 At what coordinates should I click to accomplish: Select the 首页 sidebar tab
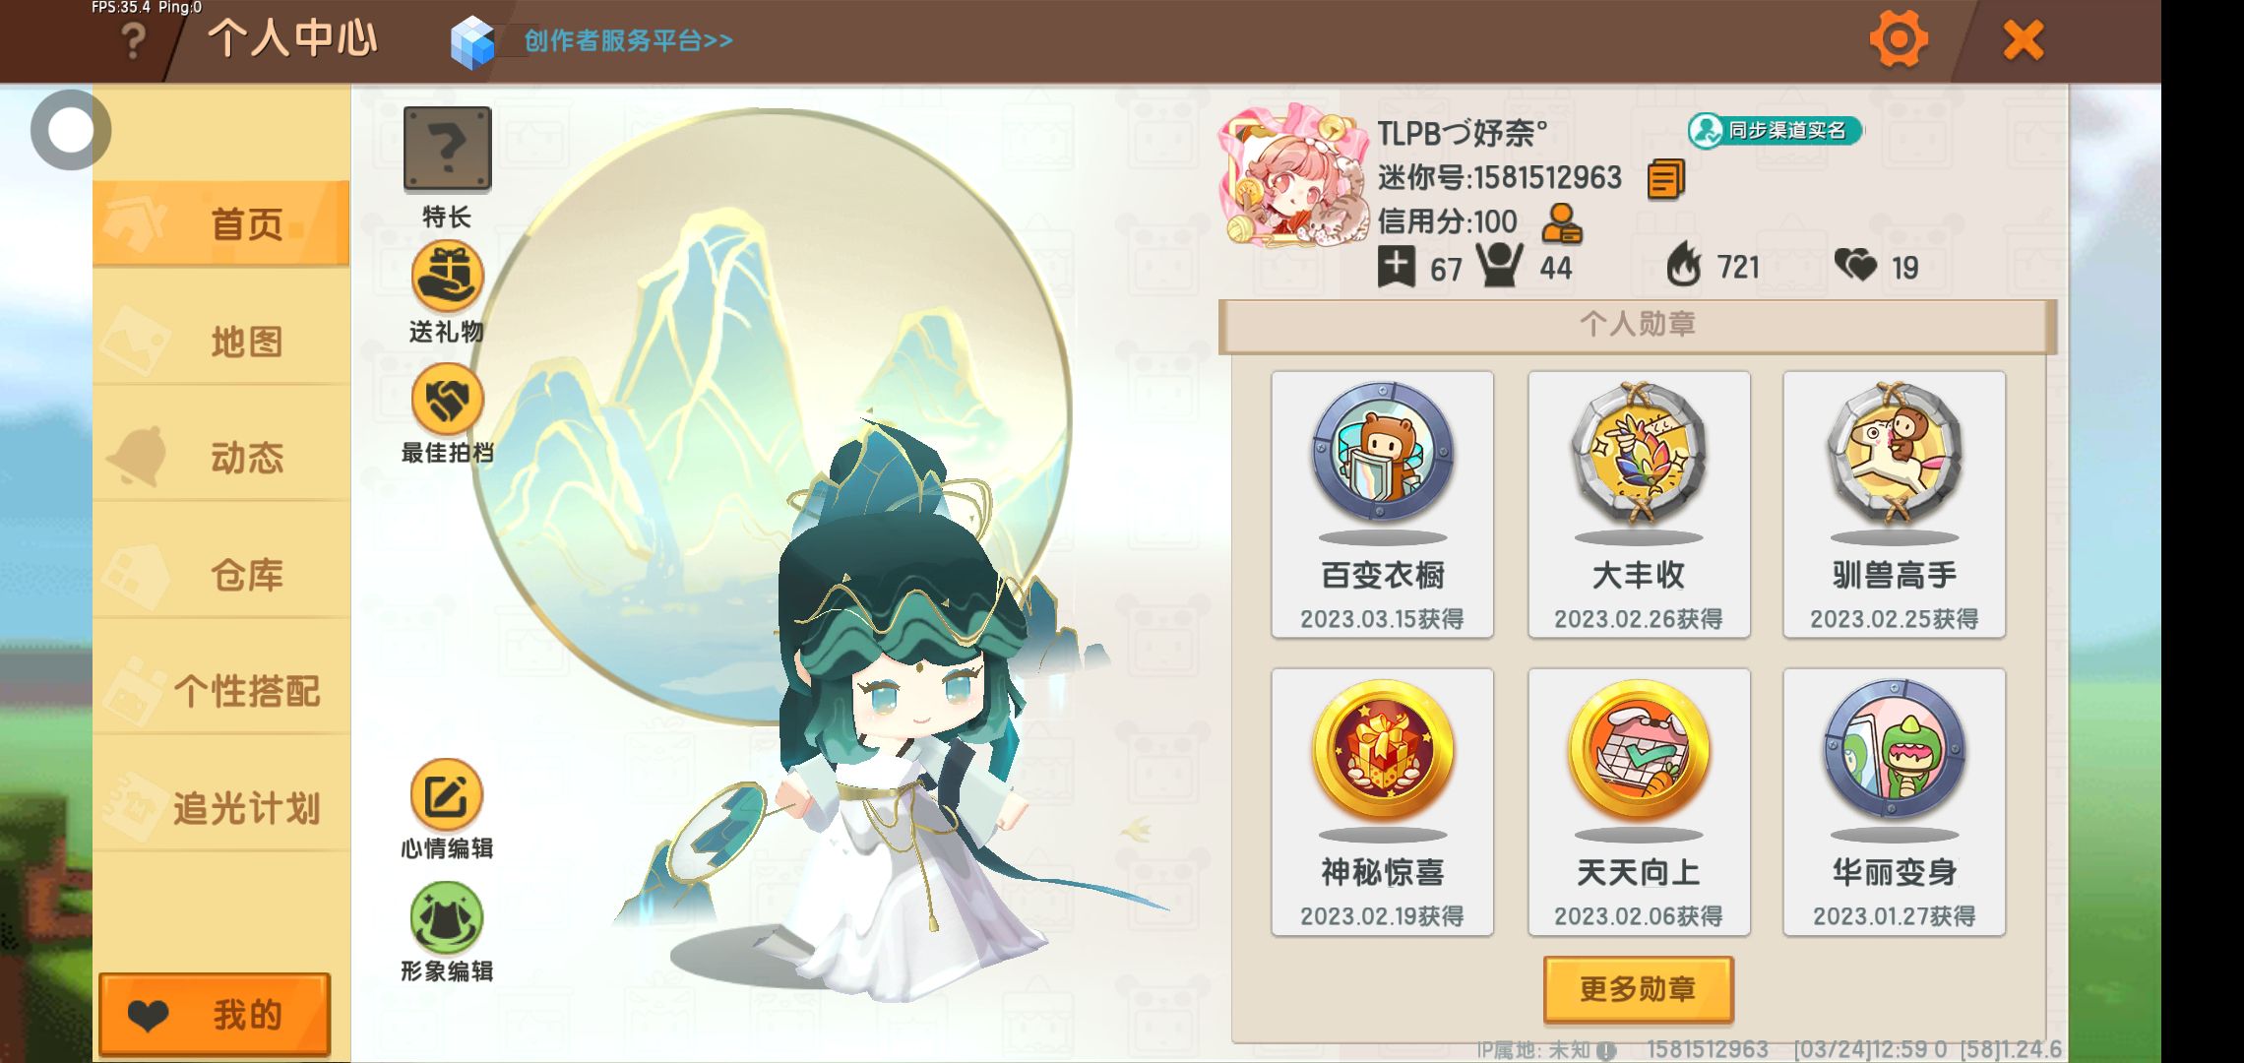point(221,223)
